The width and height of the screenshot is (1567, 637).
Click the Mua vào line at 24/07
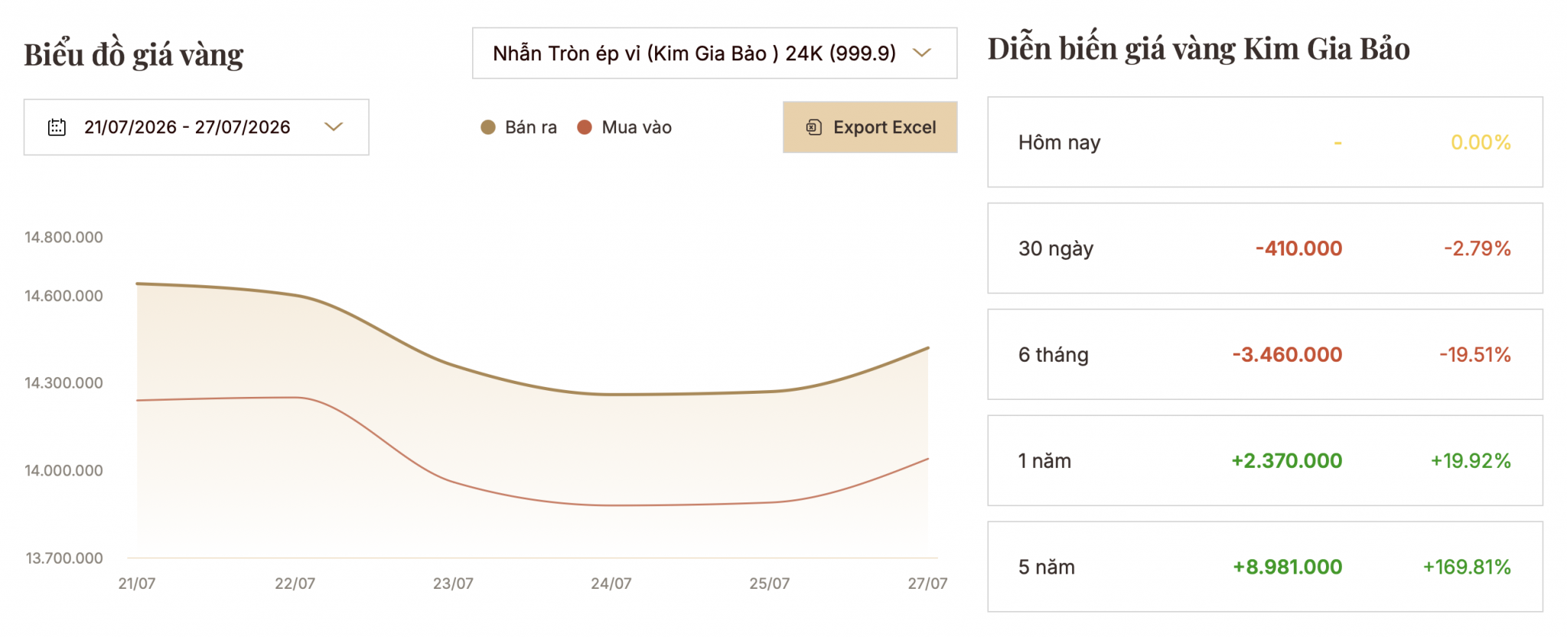click(x=611, y=505)
